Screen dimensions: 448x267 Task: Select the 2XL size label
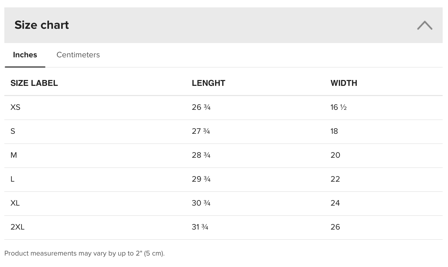(x=17, y=227)
